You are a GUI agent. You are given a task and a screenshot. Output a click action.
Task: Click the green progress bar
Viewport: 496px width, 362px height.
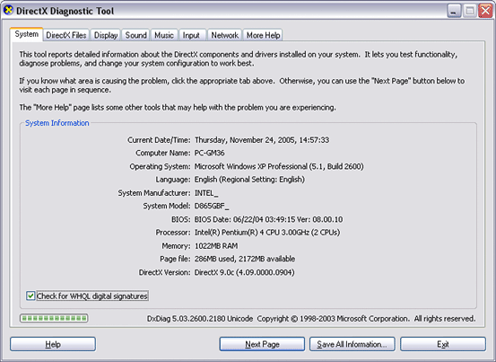pos(54,318)
